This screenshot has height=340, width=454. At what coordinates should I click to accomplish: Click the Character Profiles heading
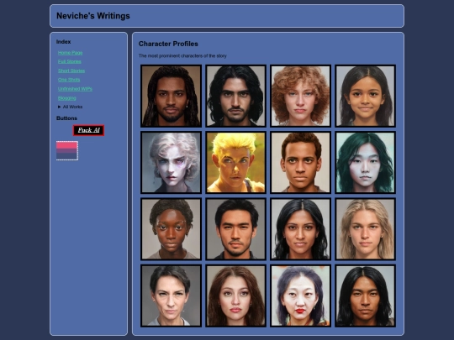[168, 44]
